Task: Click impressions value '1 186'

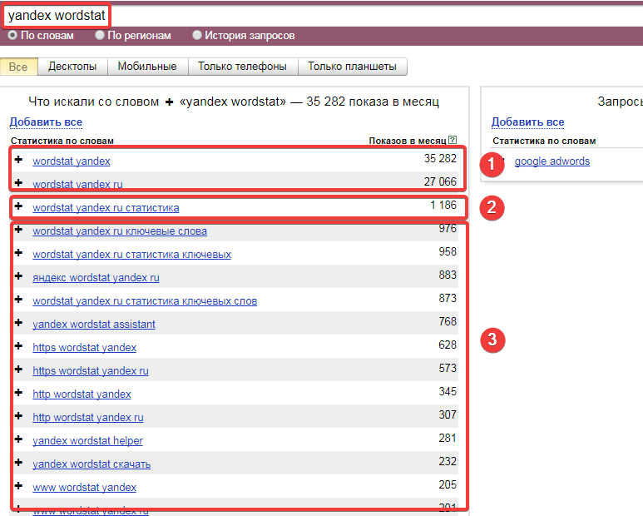Action: point(443,205)
